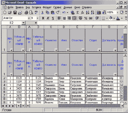Select row header 5

point(4,88)
